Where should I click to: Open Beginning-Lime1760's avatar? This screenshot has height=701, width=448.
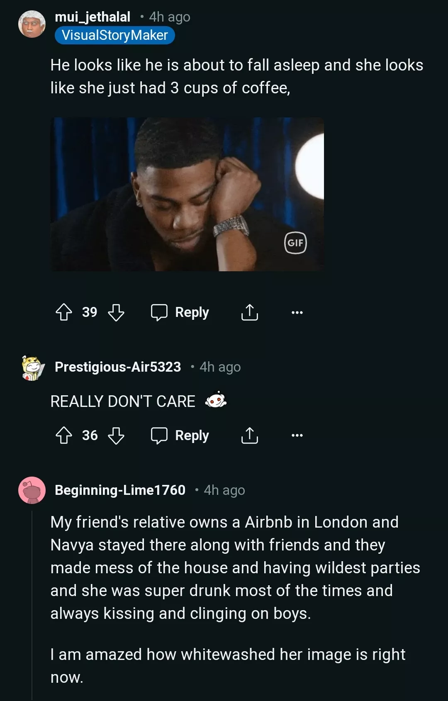click(x=32, y=490)
